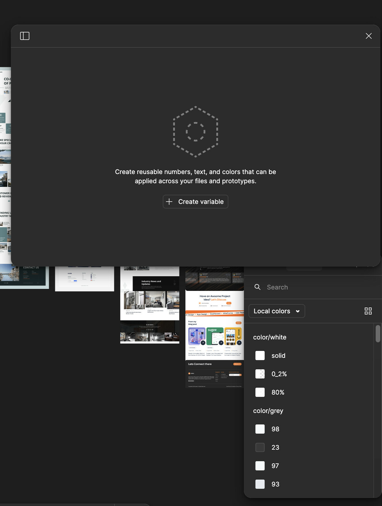Click the color/grey group heading

[x=268, y=411]
